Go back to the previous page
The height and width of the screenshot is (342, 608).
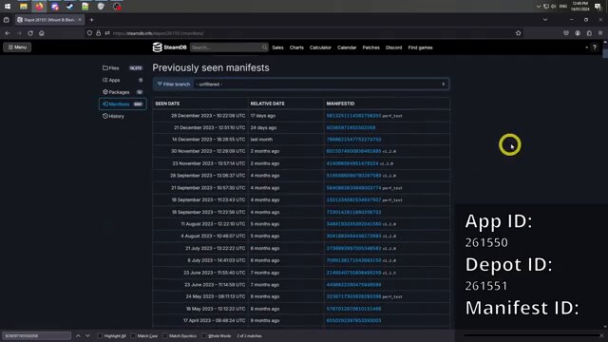coord(8,33)
